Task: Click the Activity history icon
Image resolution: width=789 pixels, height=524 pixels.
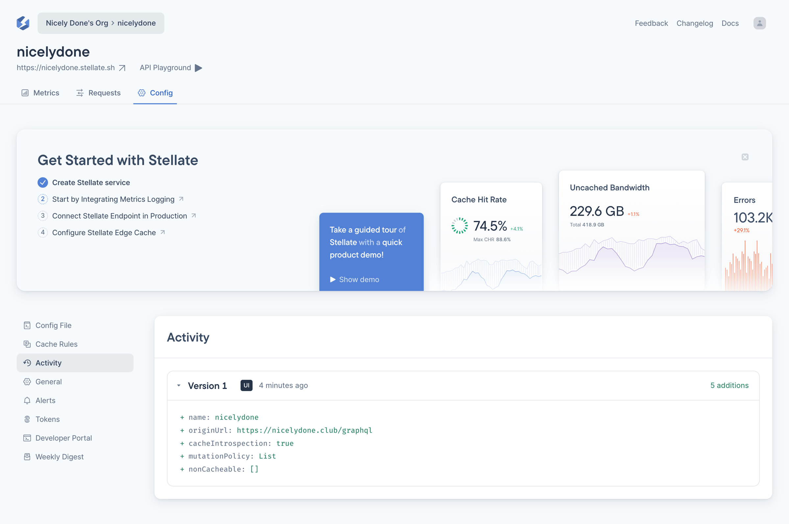Action: click(27, 363)
